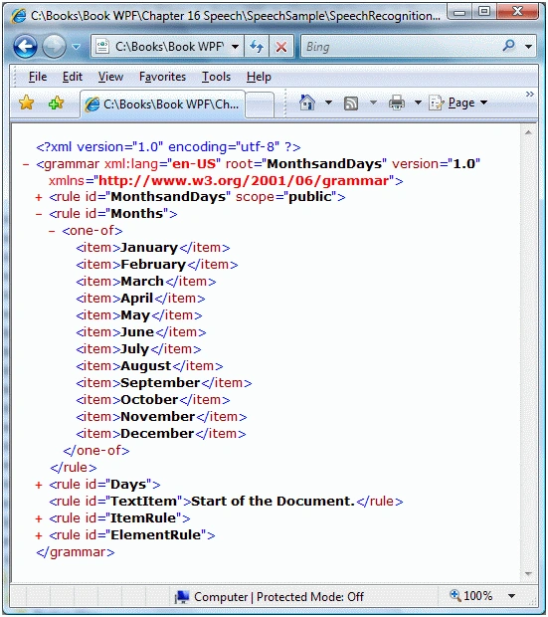Click the December item text
This screenshot has width=548, height=617.
point(157,434)
